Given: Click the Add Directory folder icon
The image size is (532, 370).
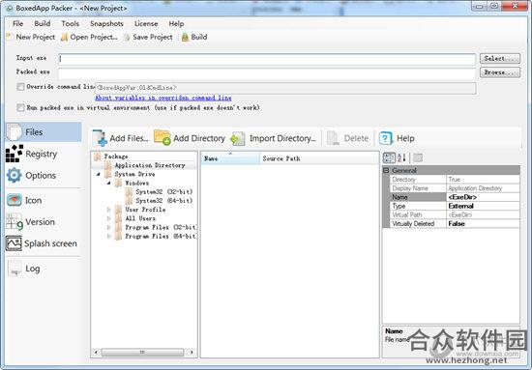Looking at the screenshot, I should [163, 137].
